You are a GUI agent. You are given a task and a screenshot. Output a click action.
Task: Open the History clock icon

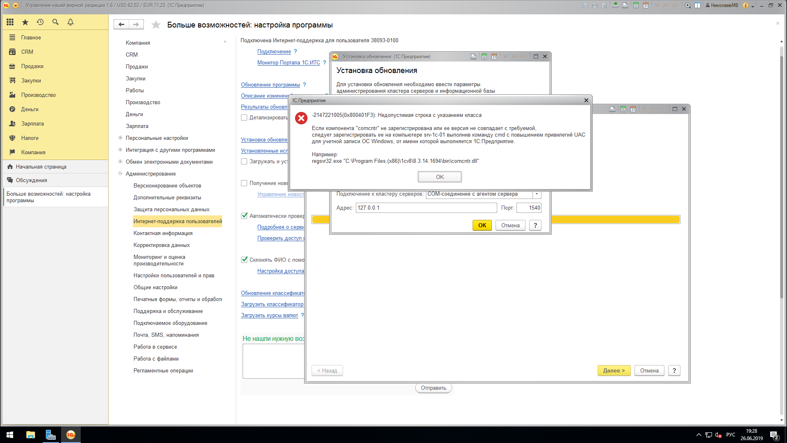coord(40,22)
